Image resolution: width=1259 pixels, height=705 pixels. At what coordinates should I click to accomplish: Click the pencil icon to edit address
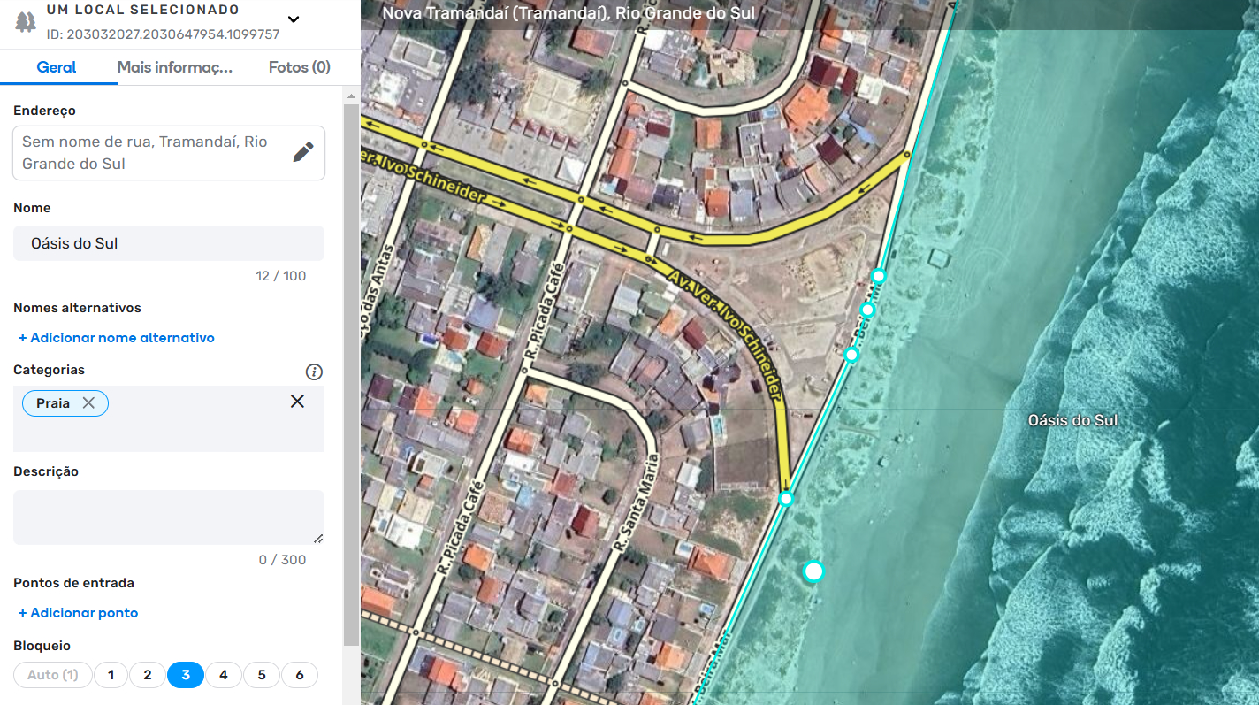(303, 152)
